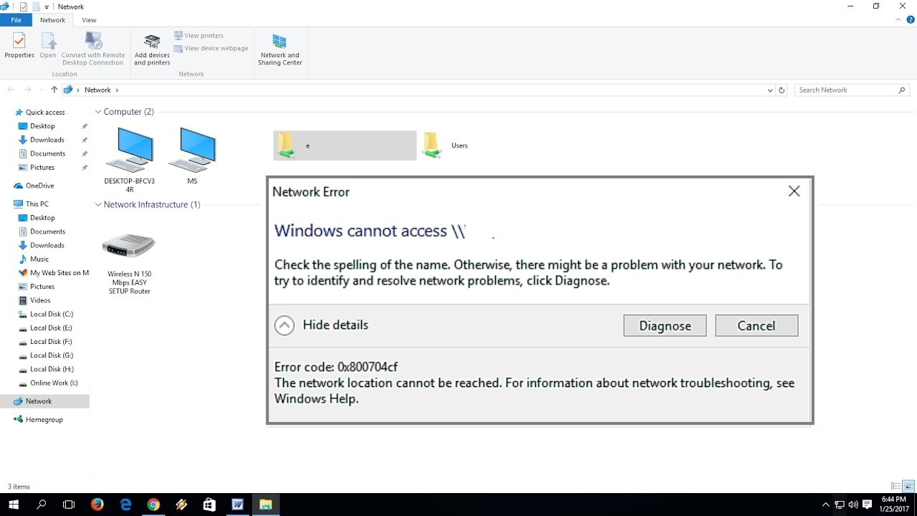Launch Google Chrome from the taskbar
Image resolution: width=917 pixels, height=516 pixels.
click(153, 505)
